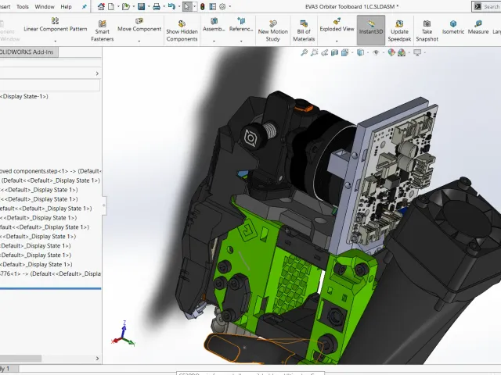Switch to SOLIDWORKS Add-Ins tab

coord(28,52)
